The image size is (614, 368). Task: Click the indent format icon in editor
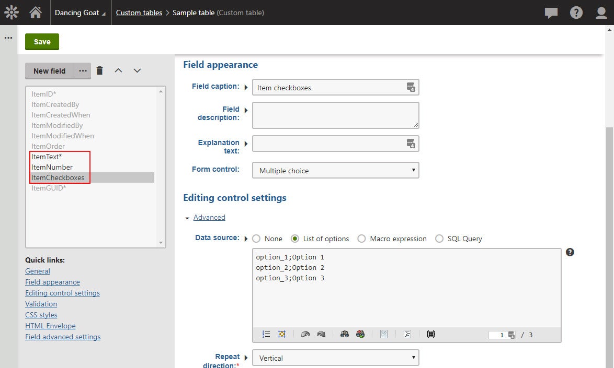pos(407,334)
